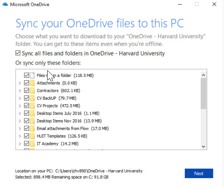Uncheck the IT Academy checkbox
This screenshot has width=224, height=187.
click(x=27, y=143)
